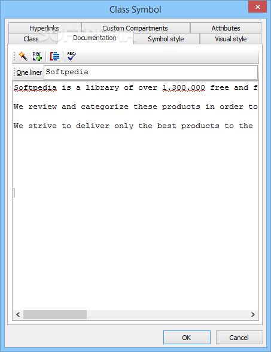Open the Symbol style tab
271x352 pixels.
tap(166, 39)
